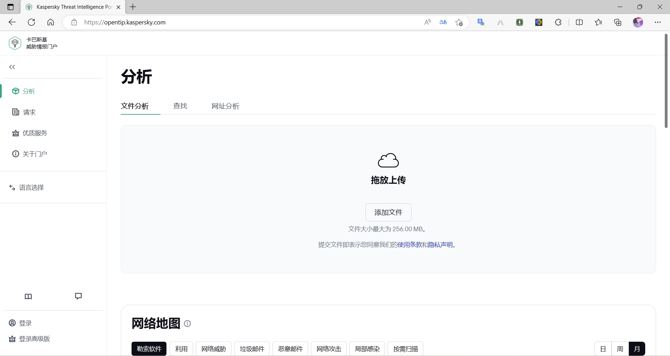The width and height of the screenshot is (670, 356).
Task: Collapse the sidebar with the double chevron
Action: pyautogui.click(x=12, y=67)
